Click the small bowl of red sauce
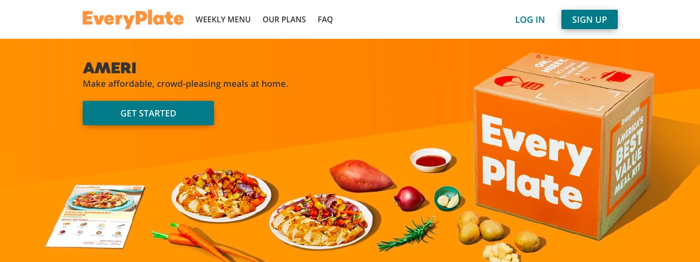Screen dimensions: 700x262 coord(431,161)
